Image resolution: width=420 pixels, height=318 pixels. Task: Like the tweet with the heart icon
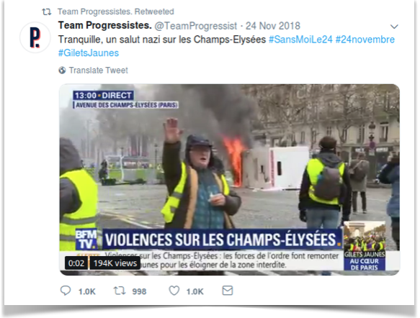click(x=174, y=291)
